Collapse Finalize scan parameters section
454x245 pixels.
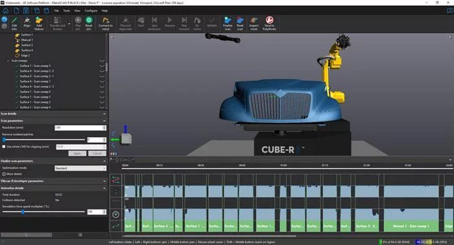(104, 161)
